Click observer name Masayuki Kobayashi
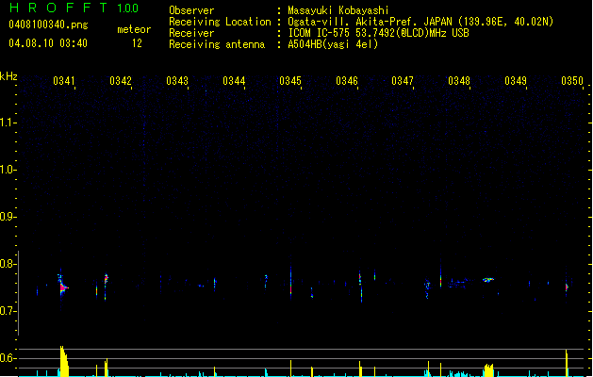 338,10
